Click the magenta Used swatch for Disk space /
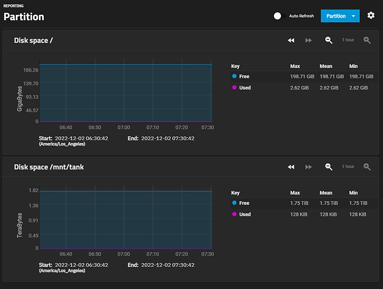Viewport: 383px width, 289px height. pyautogui.click(x=234, y=87)
